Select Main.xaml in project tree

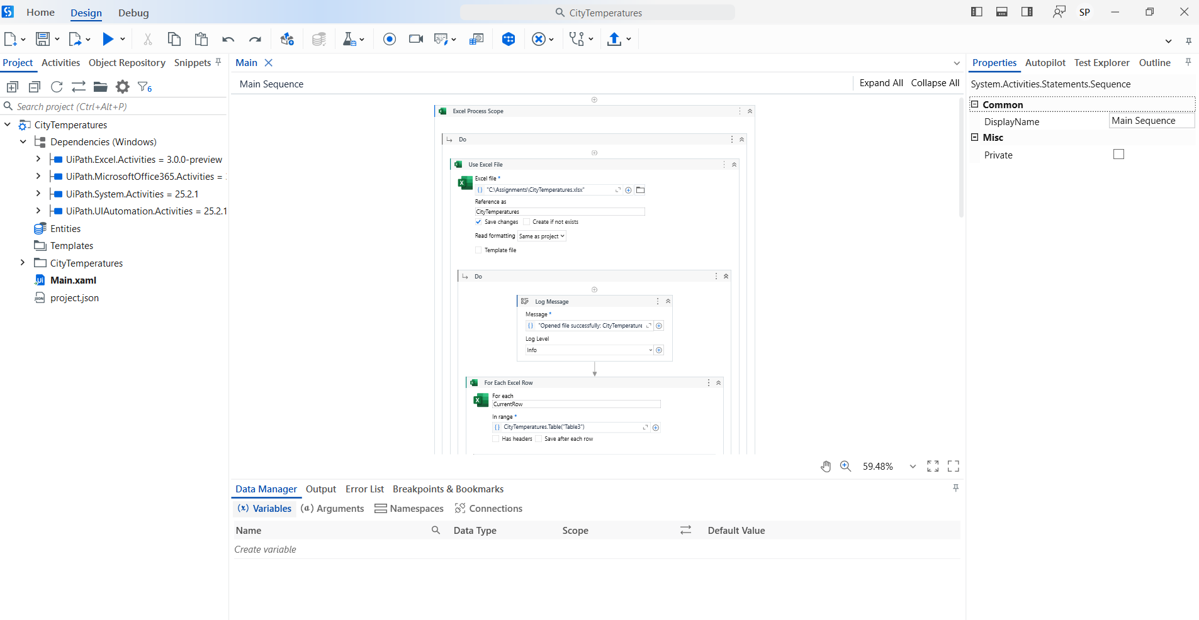click(x=73, y=280)
